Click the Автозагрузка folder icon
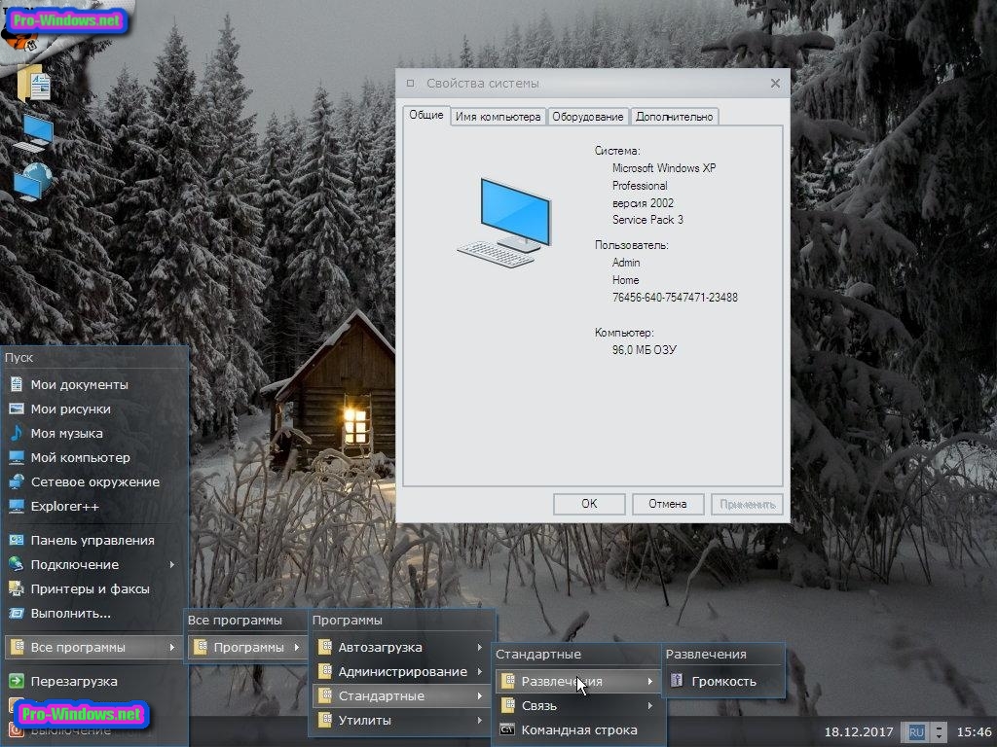Image resolution: width=997 pixels, height=747 pixels. click(x=325, y=647)
